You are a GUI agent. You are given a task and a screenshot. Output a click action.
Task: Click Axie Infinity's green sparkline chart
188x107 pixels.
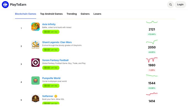(152, 22)
